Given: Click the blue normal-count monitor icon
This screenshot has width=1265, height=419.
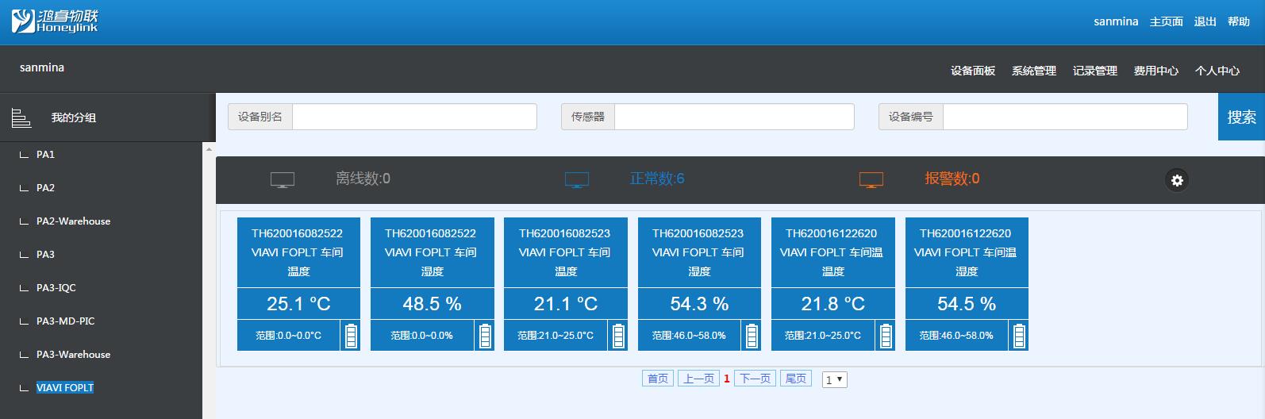Looking at the screenshot, I should [x=577, y=180].
